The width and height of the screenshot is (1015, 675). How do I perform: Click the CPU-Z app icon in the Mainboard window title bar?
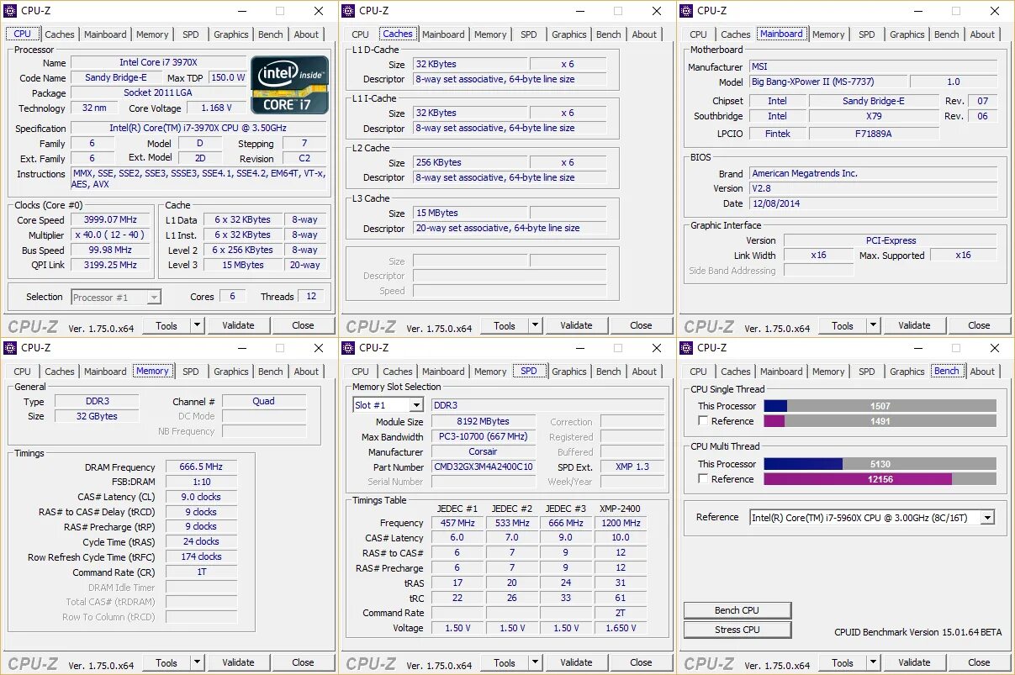[x=687, y=11]
